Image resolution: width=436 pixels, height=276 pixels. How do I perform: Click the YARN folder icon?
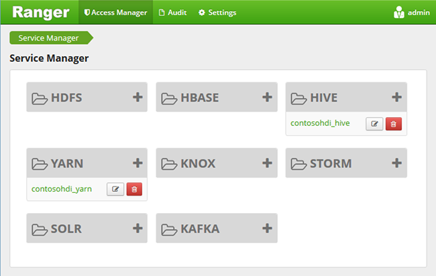click(40, 164)
